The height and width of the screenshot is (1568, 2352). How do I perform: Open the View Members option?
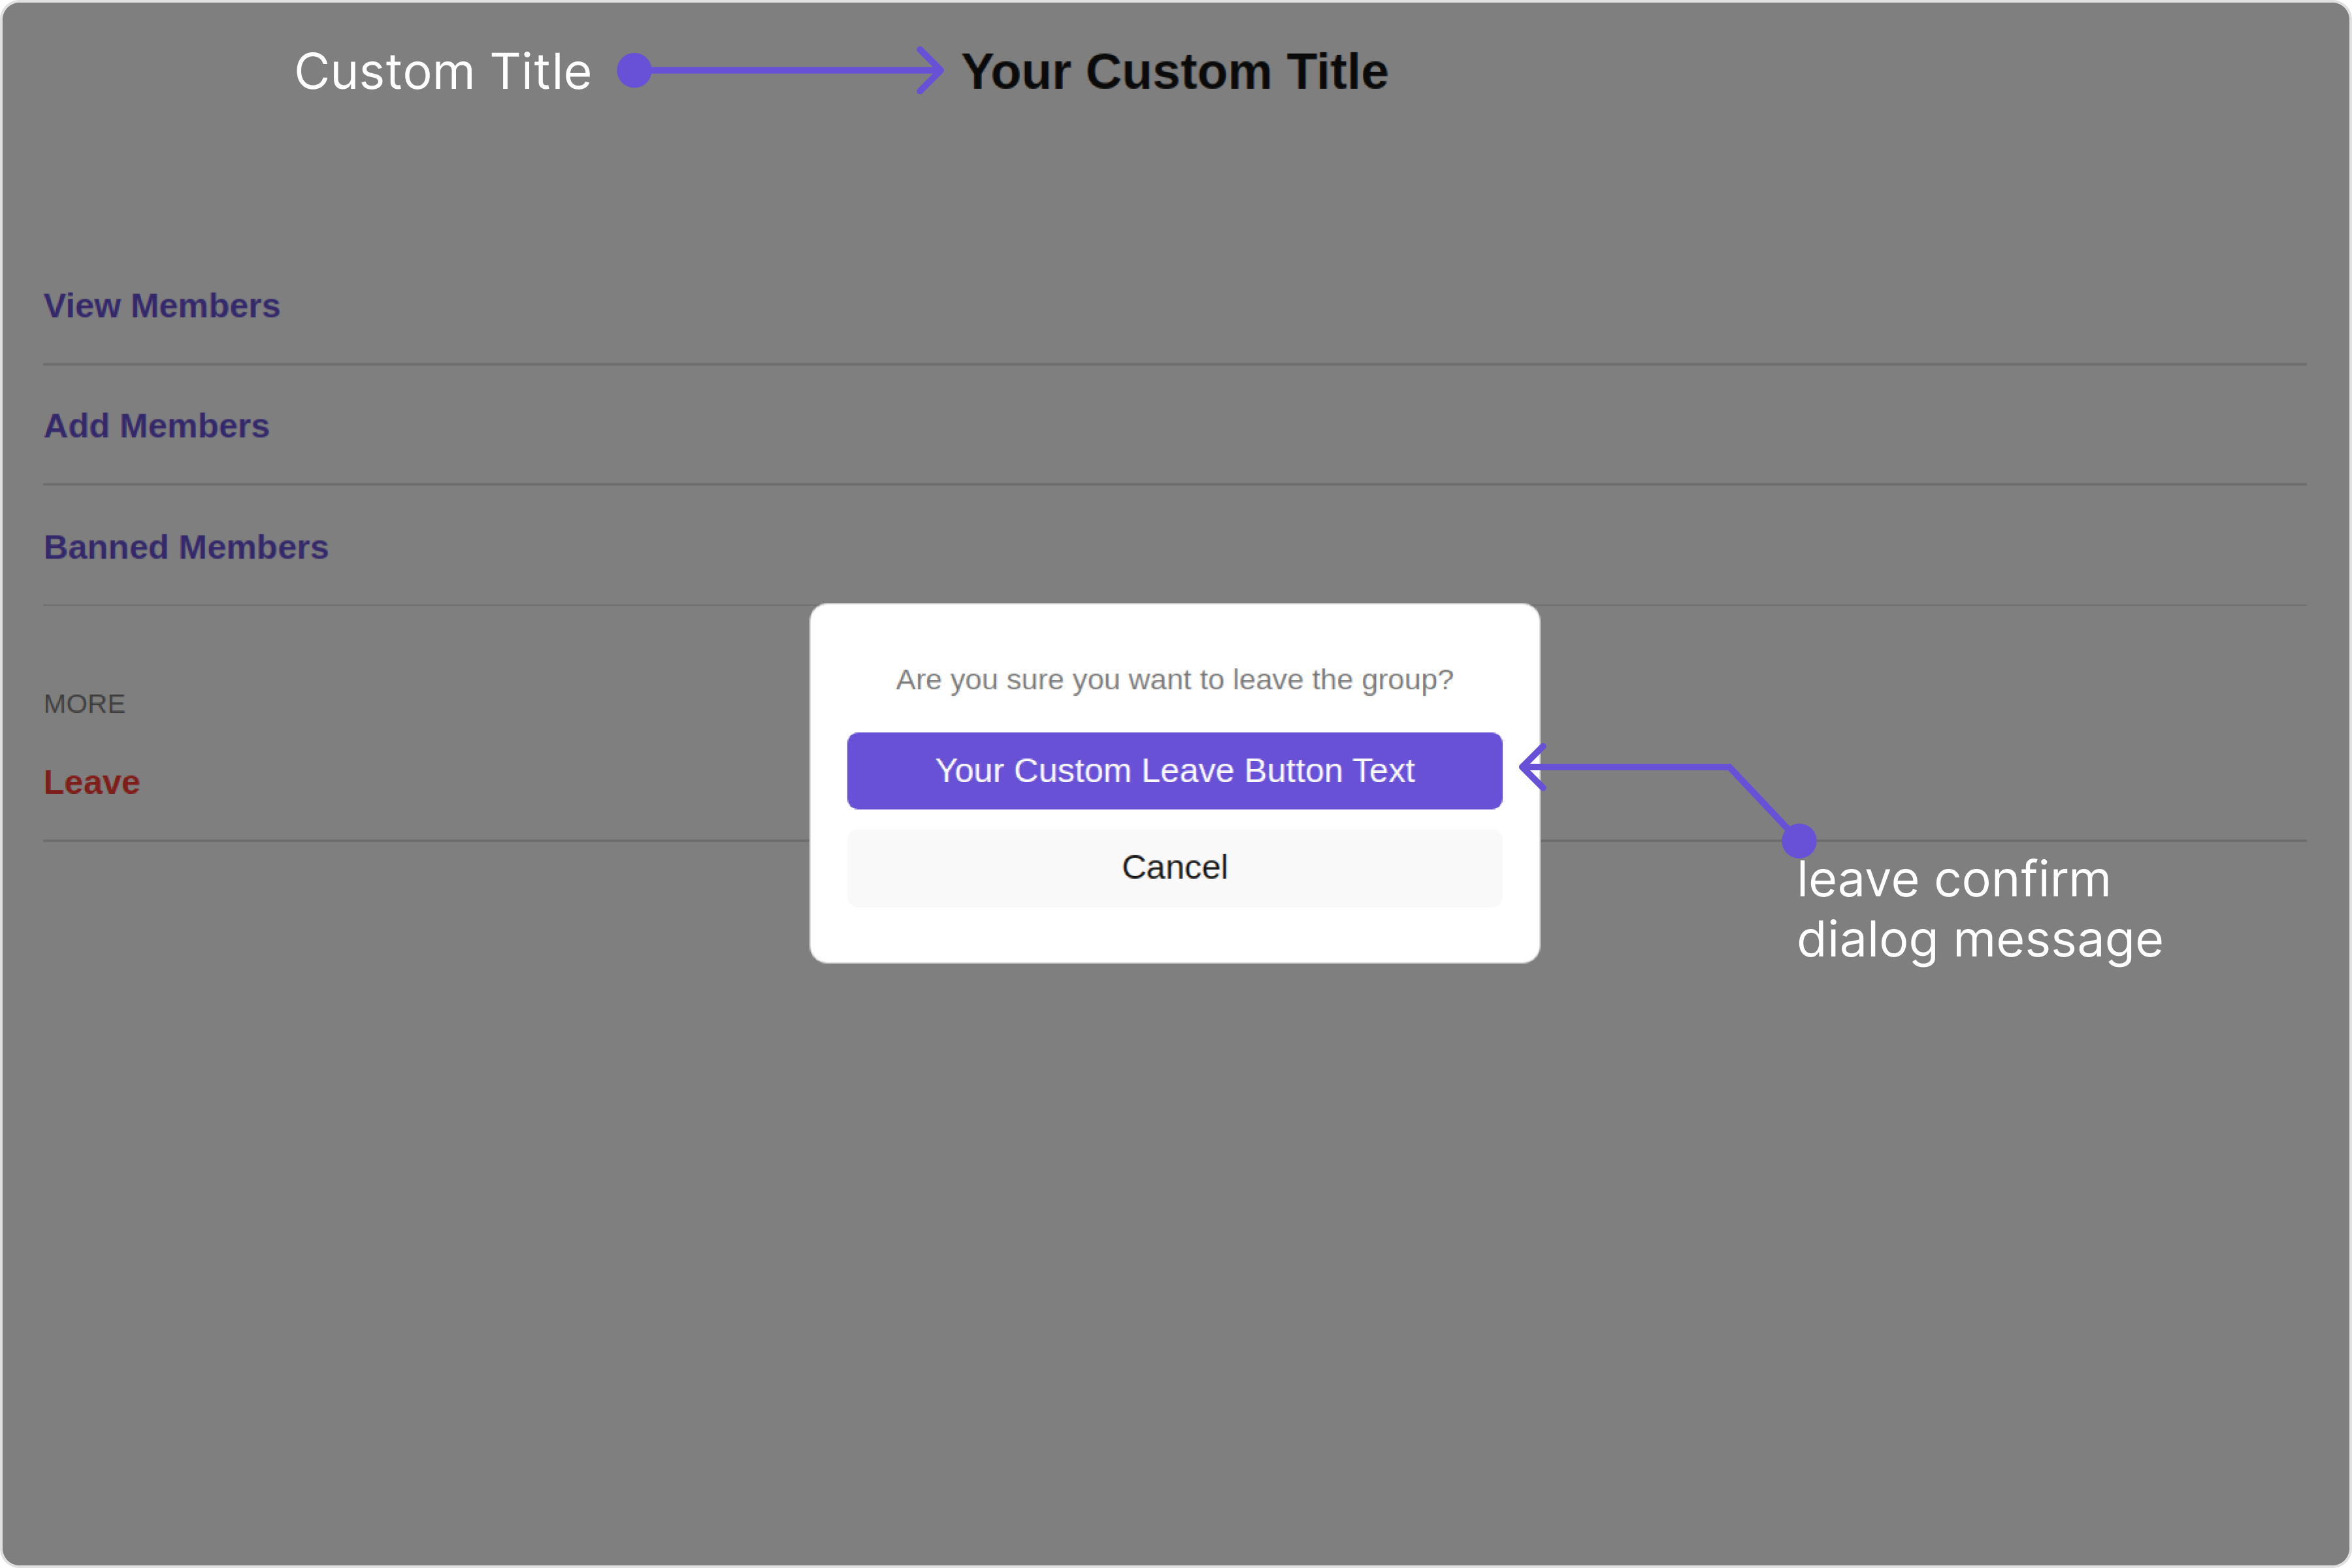tap(162, 306)
